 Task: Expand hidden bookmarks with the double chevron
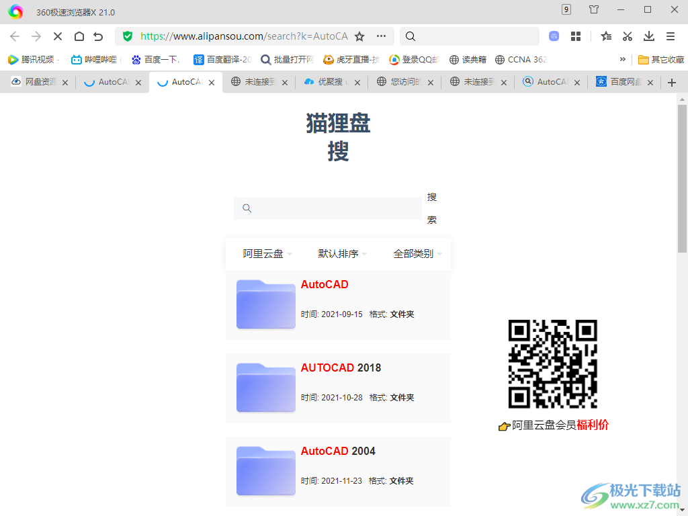pos(622,59)
